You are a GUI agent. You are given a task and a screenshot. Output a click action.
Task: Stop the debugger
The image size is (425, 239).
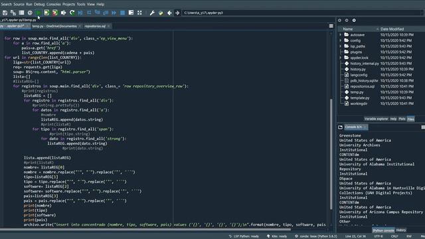122,13
